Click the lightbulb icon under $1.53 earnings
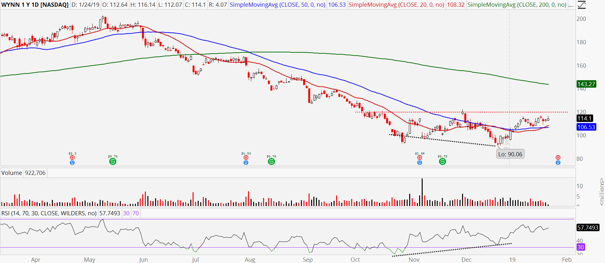 pos(246,162)
